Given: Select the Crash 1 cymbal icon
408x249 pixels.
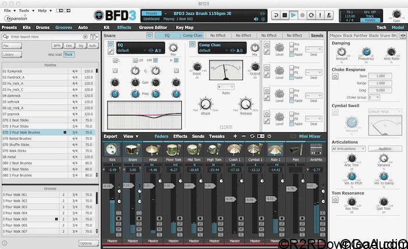Looking at the screenshot, I should coord(235,150).
